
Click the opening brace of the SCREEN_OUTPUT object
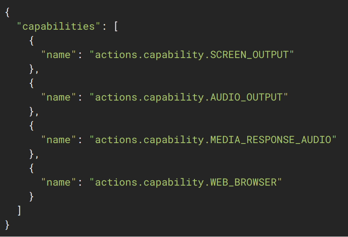pos(32,40)
